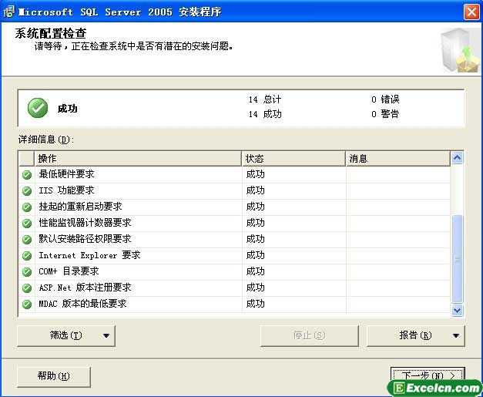Click the green check icon beside 最低硬件要求
Image resolution: width=483 pixels, height=397 pixels.
pos(27,175)
